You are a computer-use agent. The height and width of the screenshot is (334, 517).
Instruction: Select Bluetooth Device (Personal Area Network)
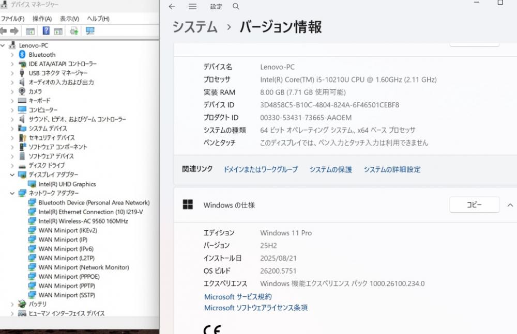tap(94, 202)
